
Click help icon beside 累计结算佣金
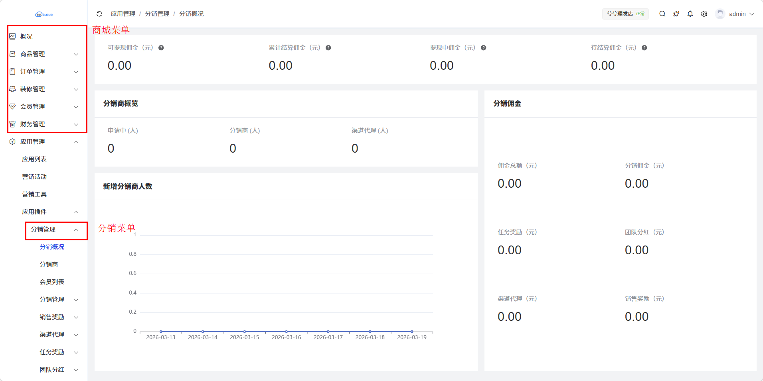pyautogui.click(x=328, y=48)
